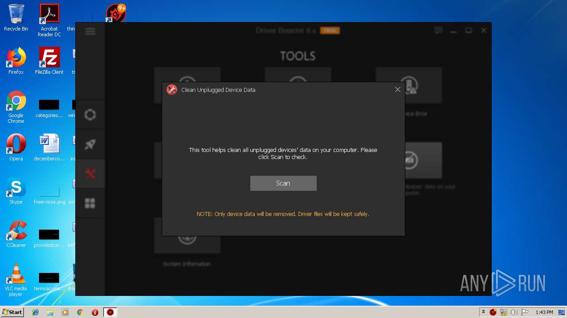Select the decemberco Word document on desktop
Viewport: 567px width, 318px height.
coord(49,148)
